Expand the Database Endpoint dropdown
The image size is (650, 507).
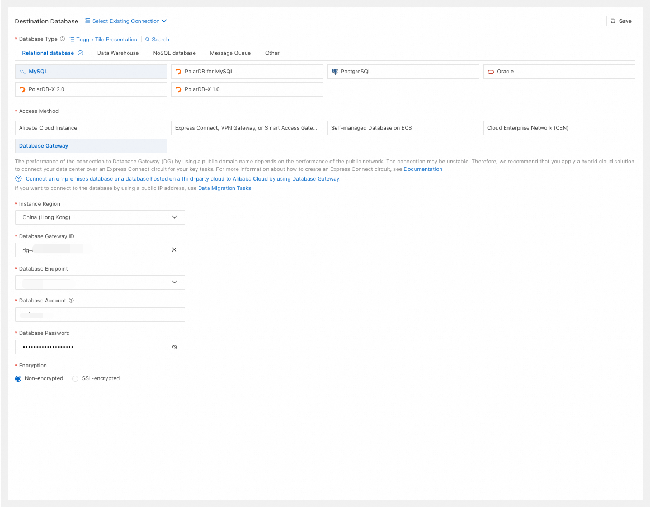174,282
